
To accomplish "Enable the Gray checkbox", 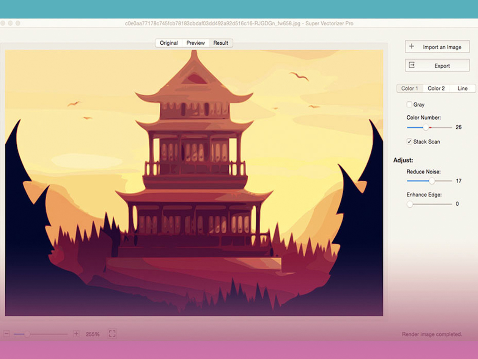I will (409, 105).
